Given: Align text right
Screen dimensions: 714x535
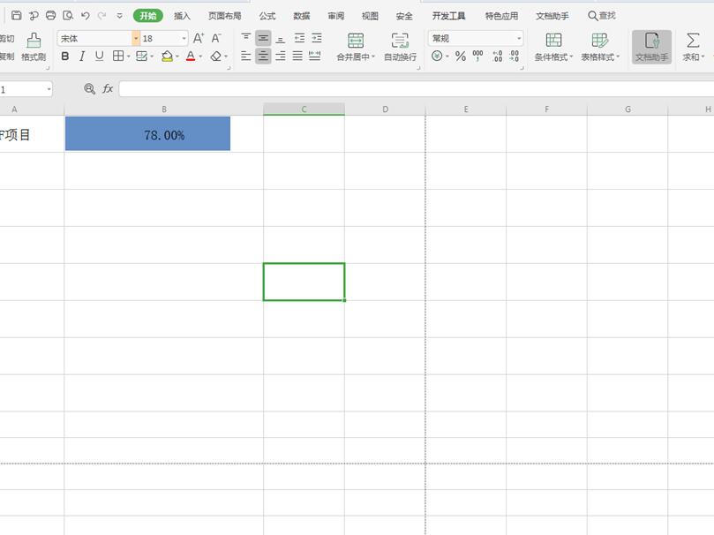Looking at the screenshot, I should [281, 56].
